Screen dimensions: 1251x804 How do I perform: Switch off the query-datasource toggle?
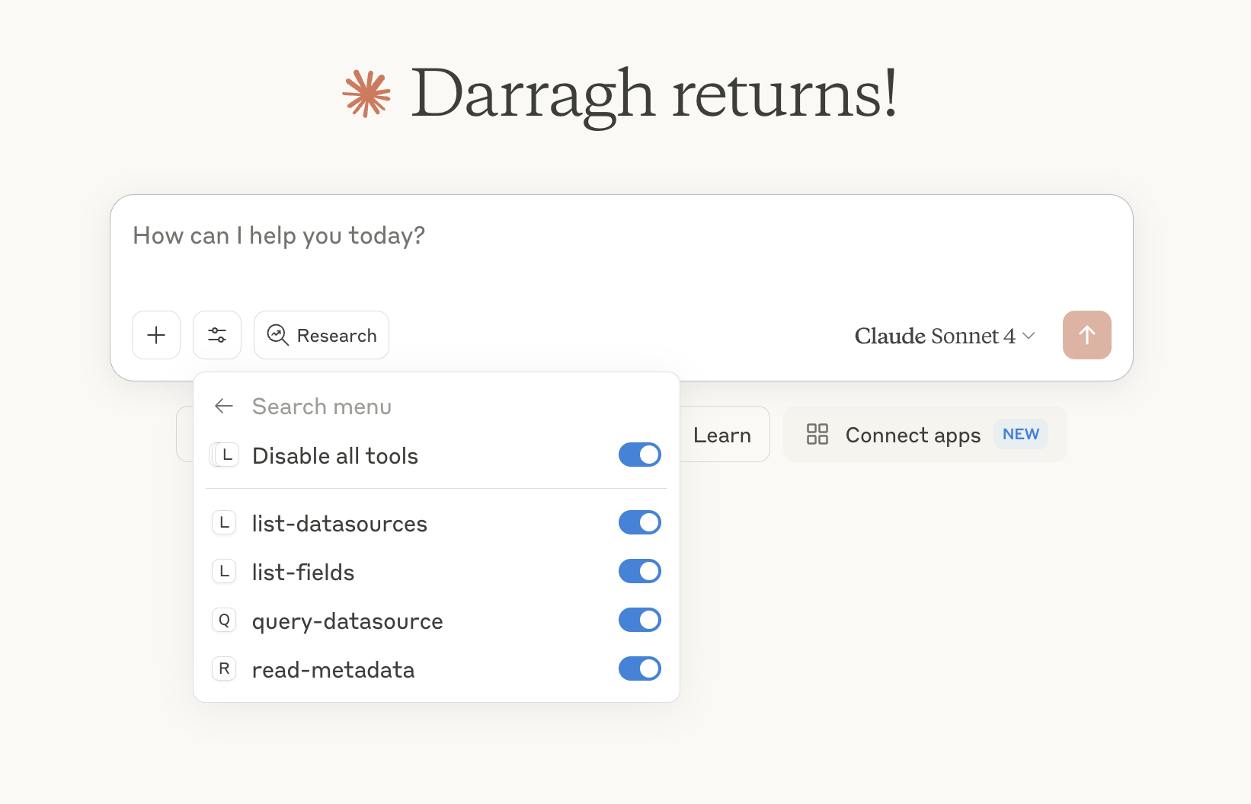click(x=639, y=621)
